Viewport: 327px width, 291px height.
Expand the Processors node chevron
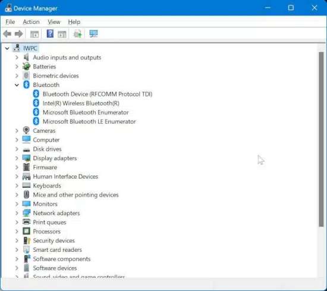pos(17,231)
